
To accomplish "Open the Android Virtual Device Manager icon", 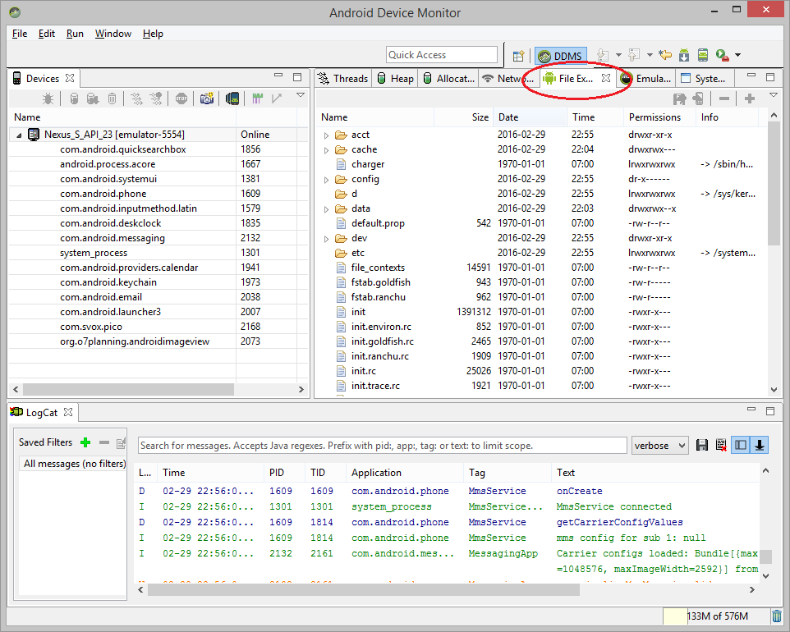I will pos(703,55).
